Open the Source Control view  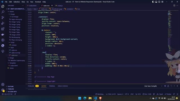[x=3, y=17]
